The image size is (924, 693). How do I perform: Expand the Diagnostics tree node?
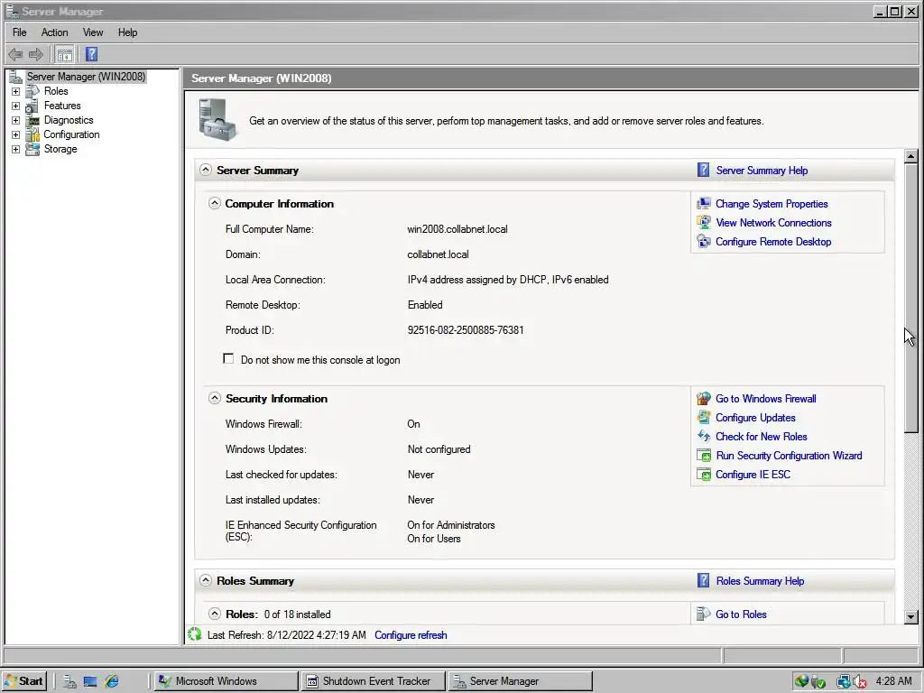click(x=16, y=120)
